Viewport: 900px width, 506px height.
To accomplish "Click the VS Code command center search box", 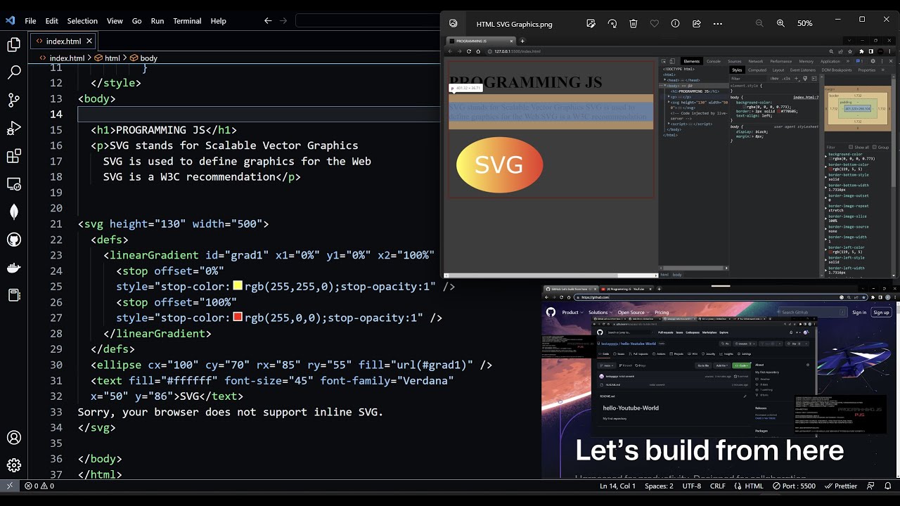I will pyautogui.click(x=367, y=21).
